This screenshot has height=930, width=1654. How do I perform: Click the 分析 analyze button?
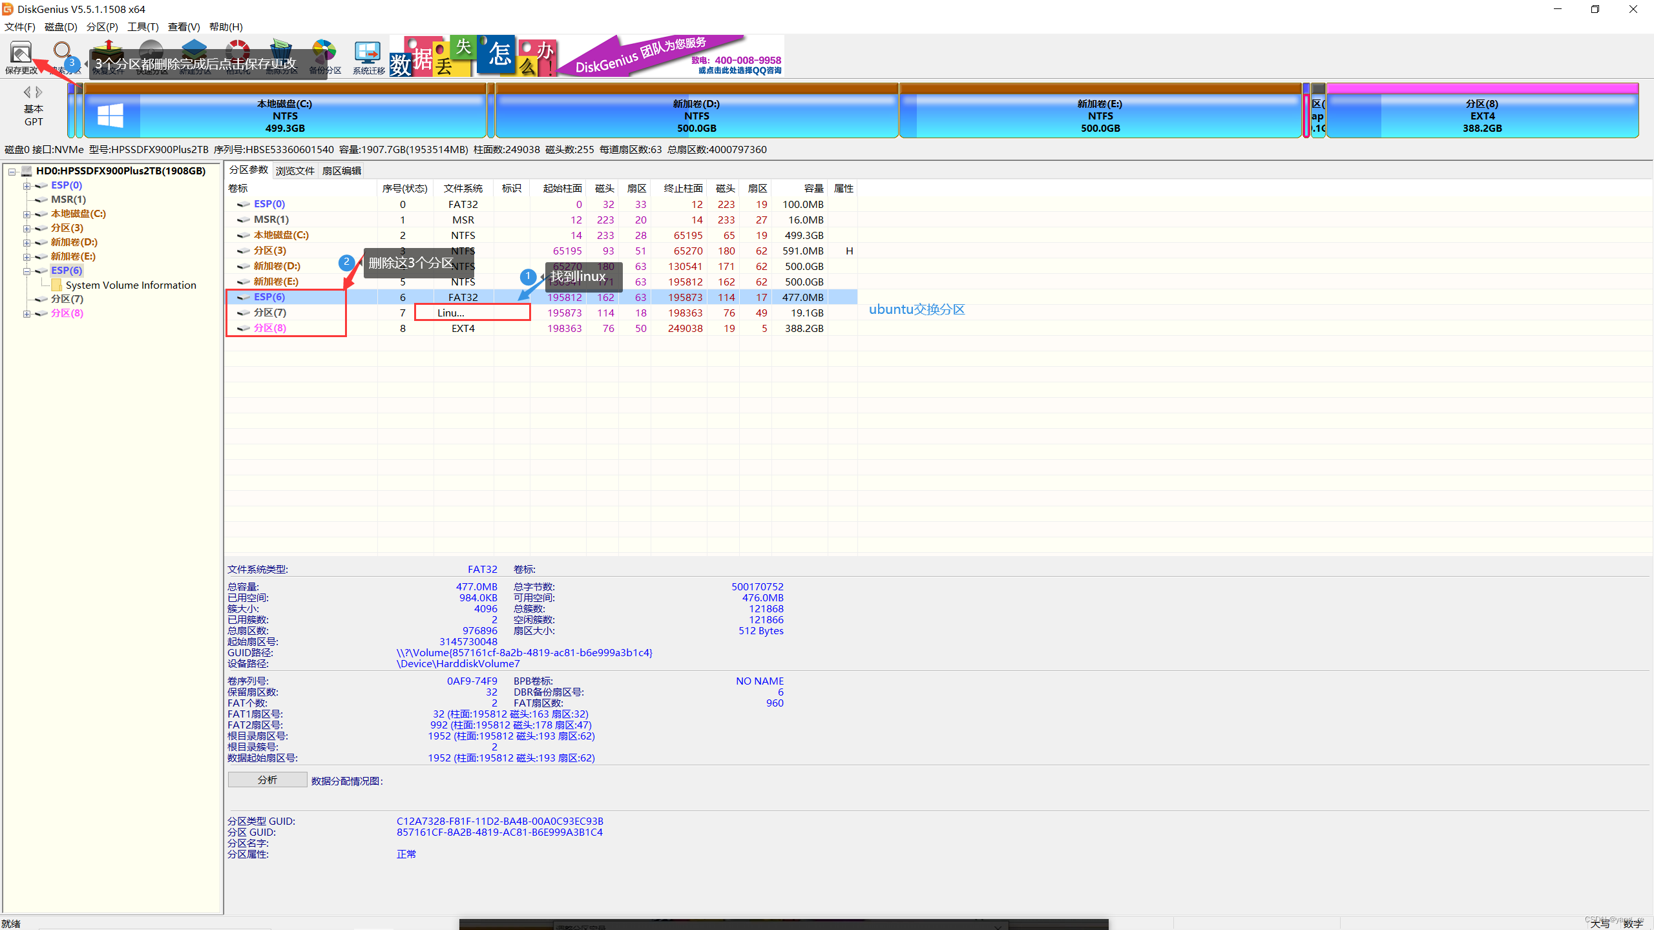coord(267,780)
